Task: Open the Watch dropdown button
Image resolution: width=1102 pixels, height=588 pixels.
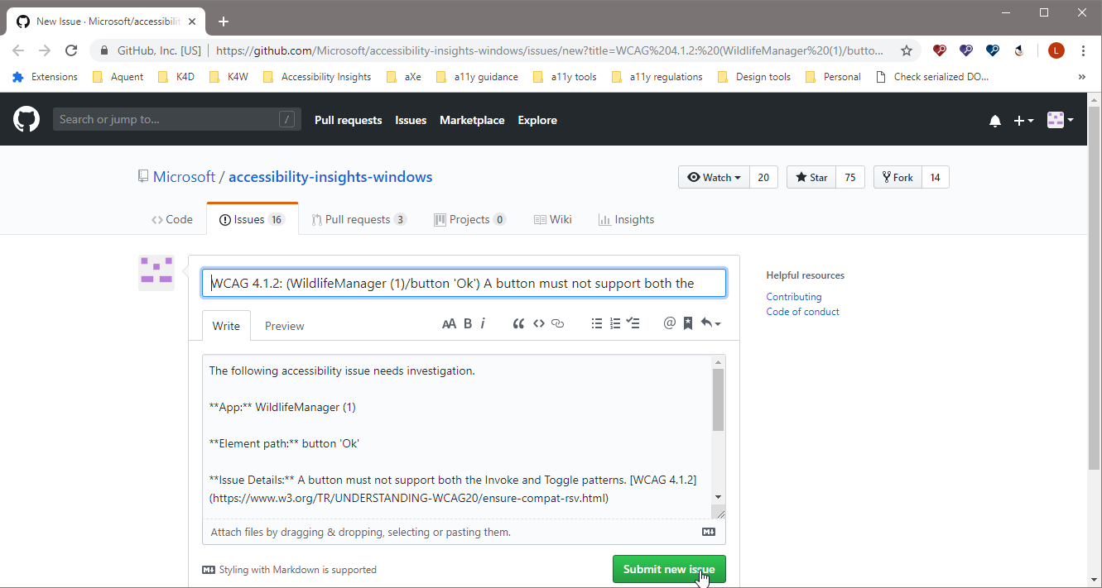Action: pyautogui.click(x=714, y=177)
